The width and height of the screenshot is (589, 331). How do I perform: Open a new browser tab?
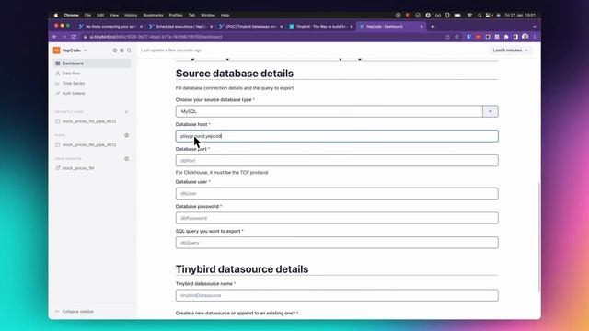pos(433,27)
